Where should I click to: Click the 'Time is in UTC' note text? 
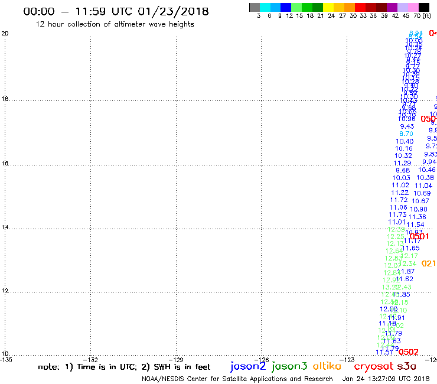[107, 367]
